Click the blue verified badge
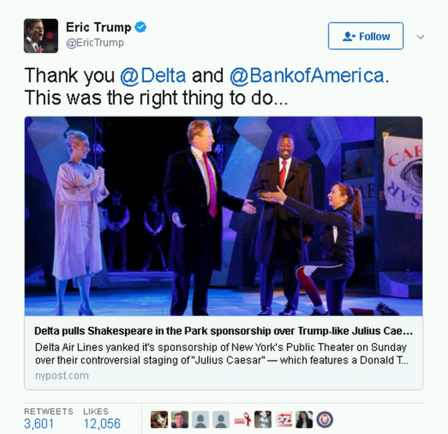The image size is (448, 434). 140,27
